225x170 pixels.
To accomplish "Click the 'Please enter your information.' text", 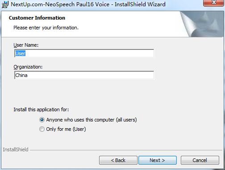I will pos(46,28).
